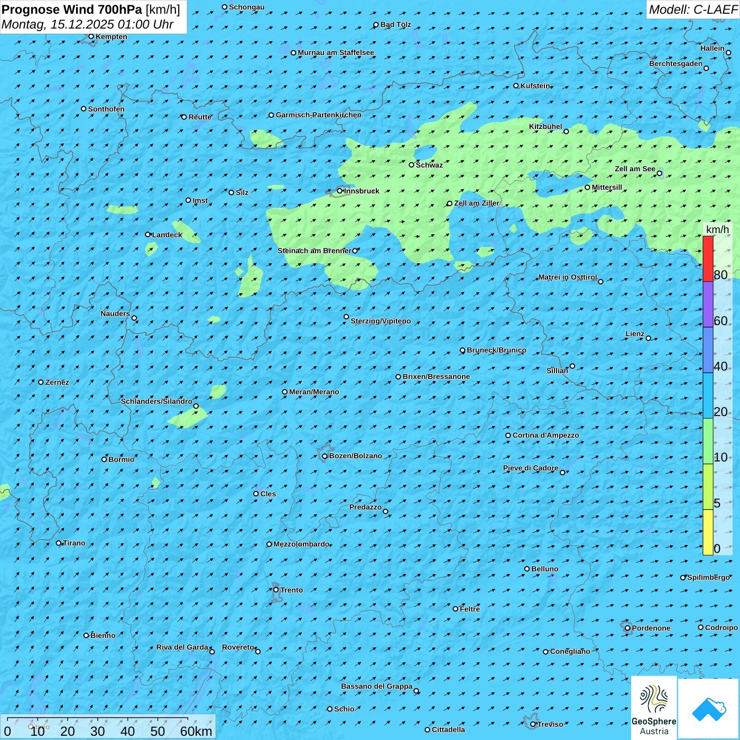Click the Bruneck/Brunico marker
This screenshot has width=740, height=740.
pos(462,350)
